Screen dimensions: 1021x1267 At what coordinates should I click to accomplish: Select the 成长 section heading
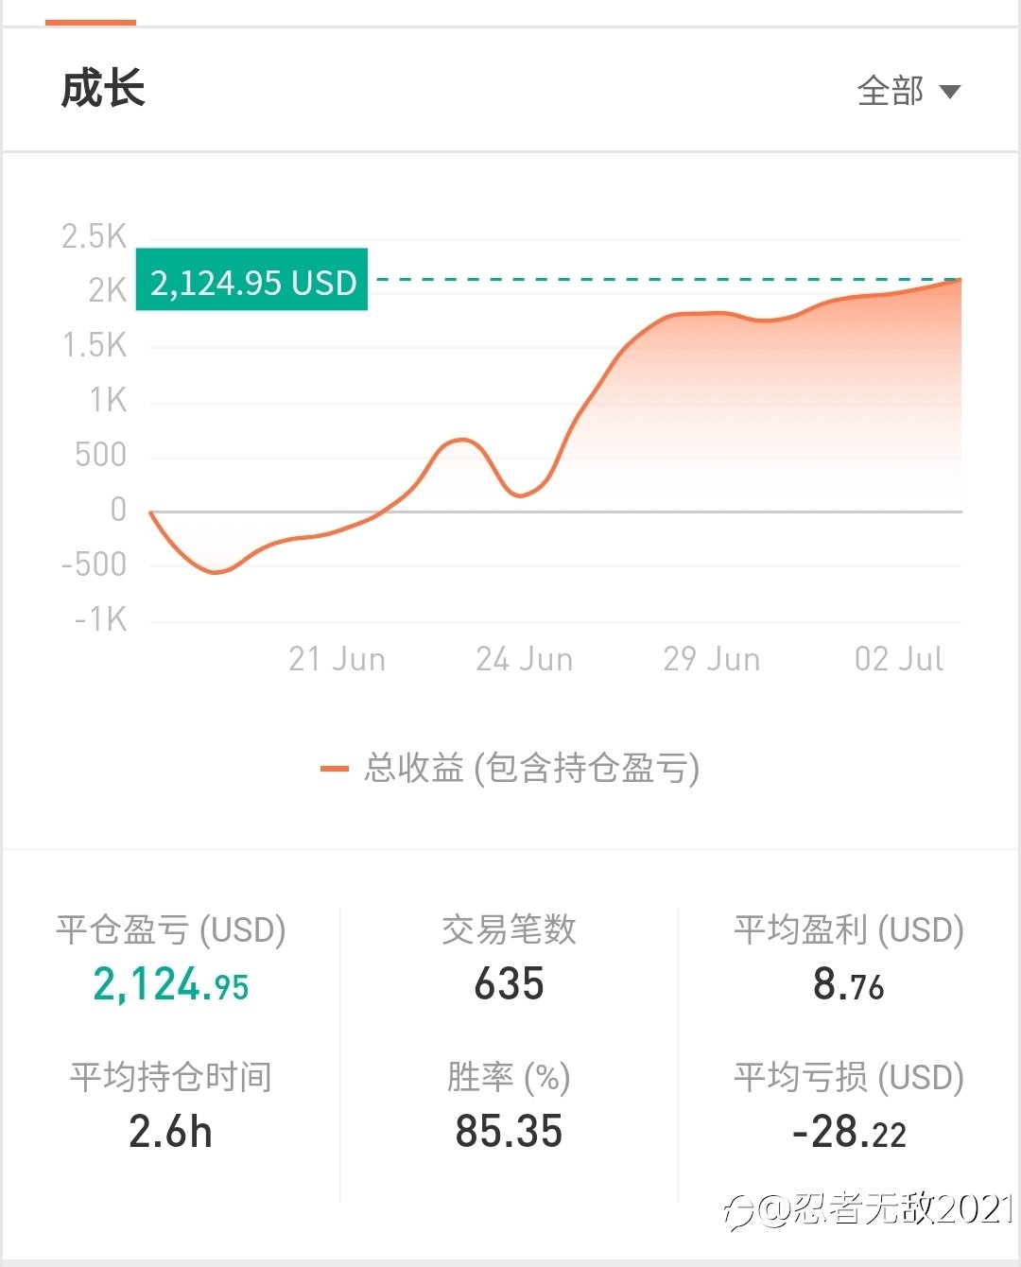pyautogui.click(x=103, y=89)
